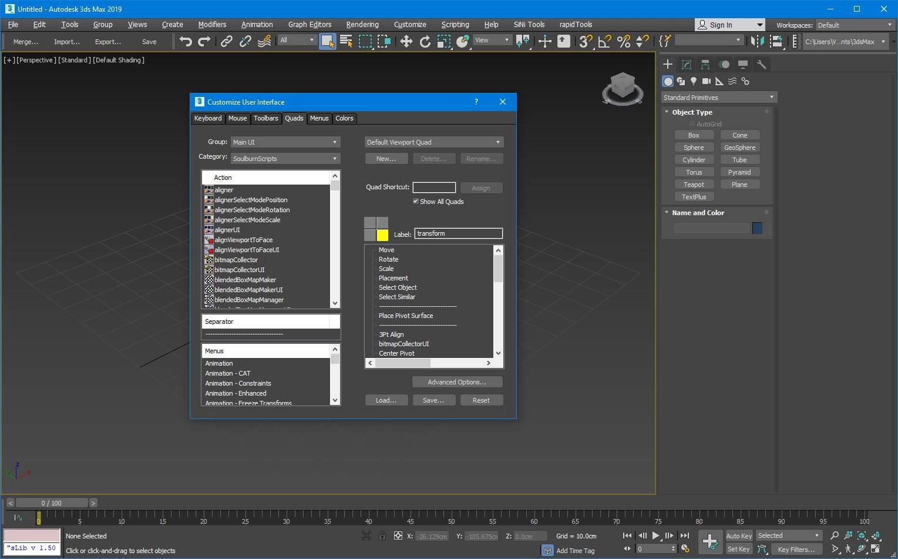Toggle the Show All Quads checkbox
Viewport: 898px width, 559px height.
[416, 202]
